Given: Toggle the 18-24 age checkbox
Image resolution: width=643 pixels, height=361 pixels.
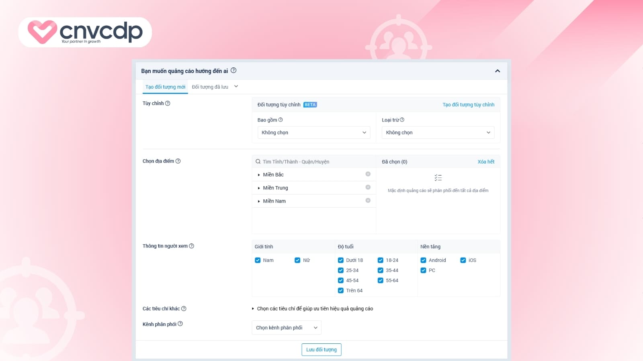Looking at the screenshot, I should (x=380, y=260).
